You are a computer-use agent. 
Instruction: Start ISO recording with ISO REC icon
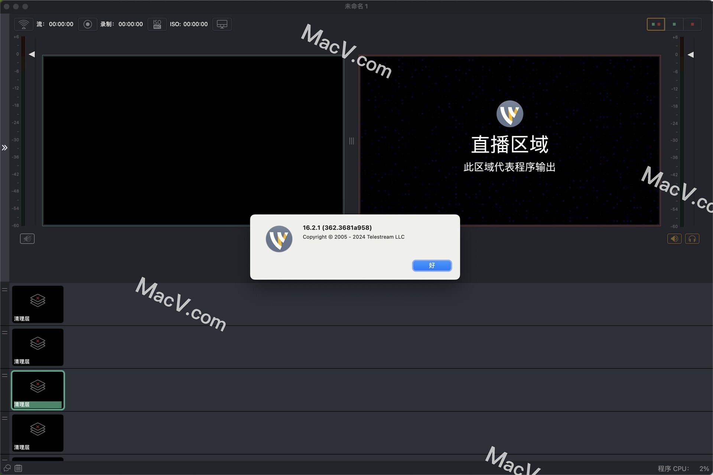coord(157,24)
